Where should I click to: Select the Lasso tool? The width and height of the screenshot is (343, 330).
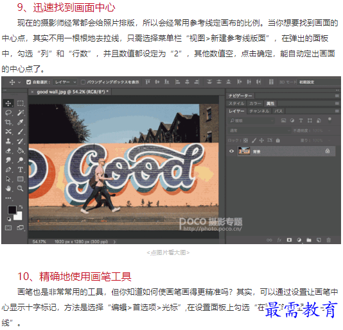point(8,113)
